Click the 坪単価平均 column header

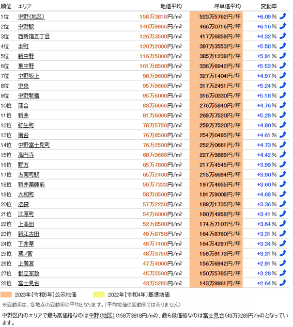point(227,6)
